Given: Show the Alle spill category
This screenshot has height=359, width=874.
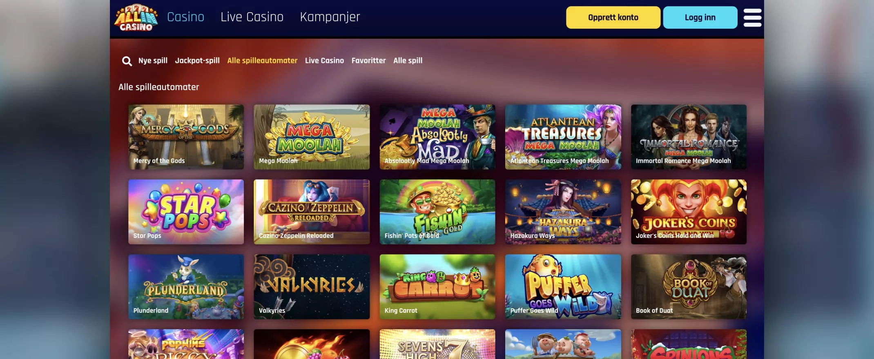Looking at the screenshot, I should (408, 60).
